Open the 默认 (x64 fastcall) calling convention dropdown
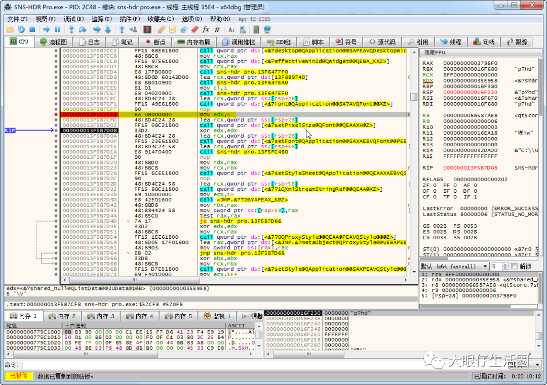This screenshot has height=385, width=547. coord(454,266)
